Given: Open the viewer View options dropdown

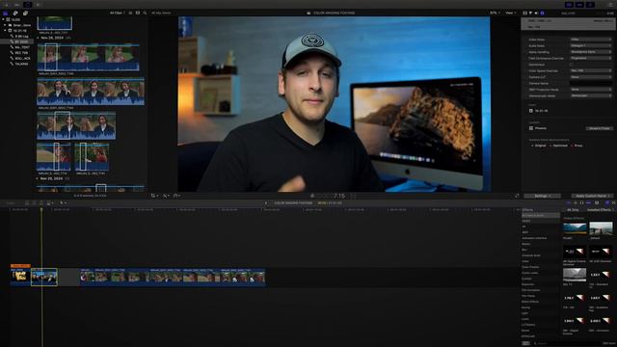Looking at the screenshot, I should [510, 13].
